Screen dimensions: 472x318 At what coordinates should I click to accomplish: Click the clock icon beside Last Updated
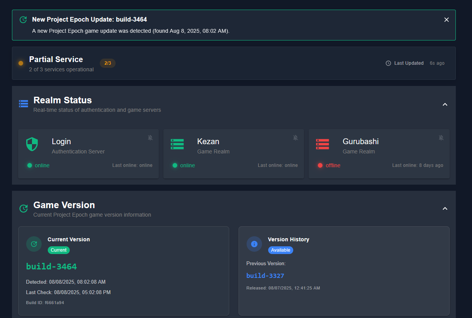(388, 63)
